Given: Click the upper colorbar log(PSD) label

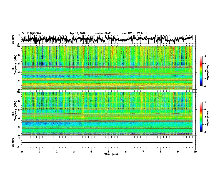Looking at the screenshot, I should (208, 72).
